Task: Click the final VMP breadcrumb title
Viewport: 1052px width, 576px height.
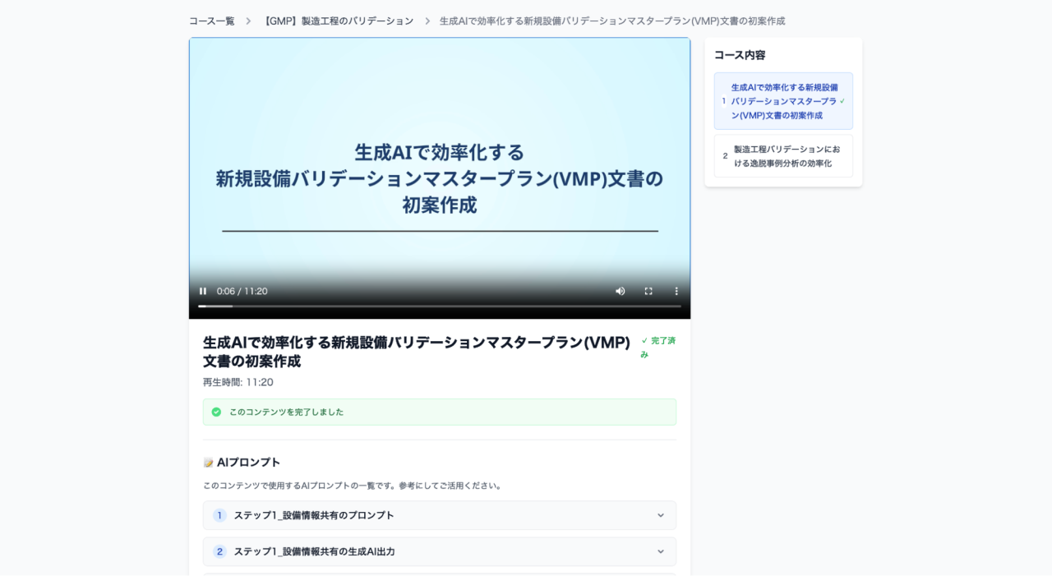Action: 612,21
